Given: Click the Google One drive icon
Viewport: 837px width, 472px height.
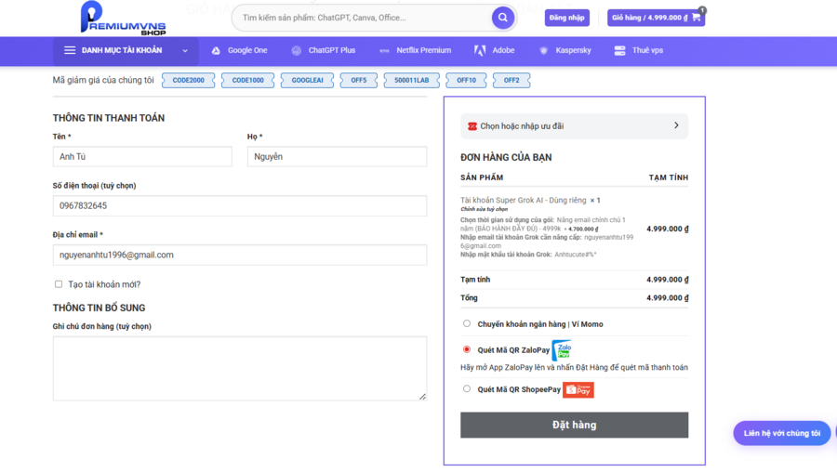Looking at the screenshot, I should point(216,51).
